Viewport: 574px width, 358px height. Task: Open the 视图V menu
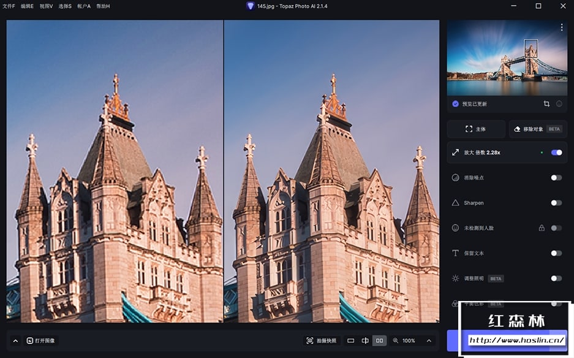(x=46, y=6)
